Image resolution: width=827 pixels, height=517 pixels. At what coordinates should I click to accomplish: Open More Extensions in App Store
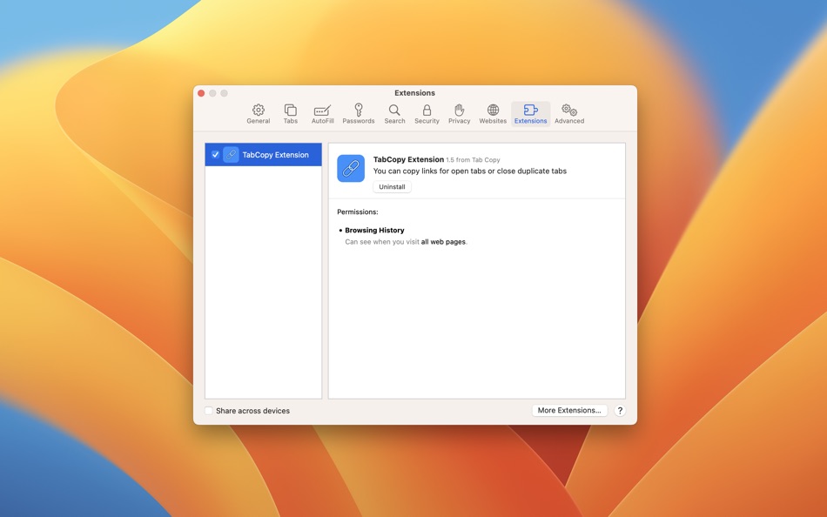pos(569,410)
